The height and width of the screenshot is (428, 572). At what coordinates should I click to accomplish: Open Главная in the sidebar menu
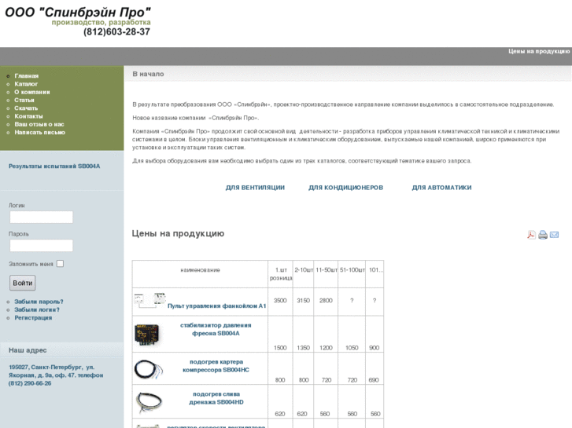[x=26, y=75]
